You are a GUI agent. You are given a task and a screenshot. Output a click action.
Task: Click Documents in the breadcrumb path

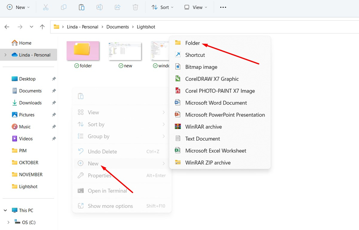coord(117,27)
